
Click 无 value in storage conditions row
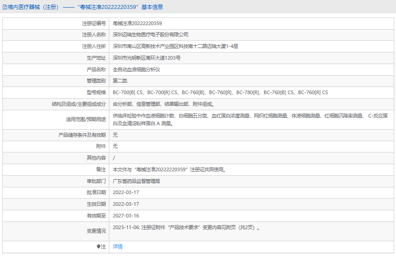point(115,135)
